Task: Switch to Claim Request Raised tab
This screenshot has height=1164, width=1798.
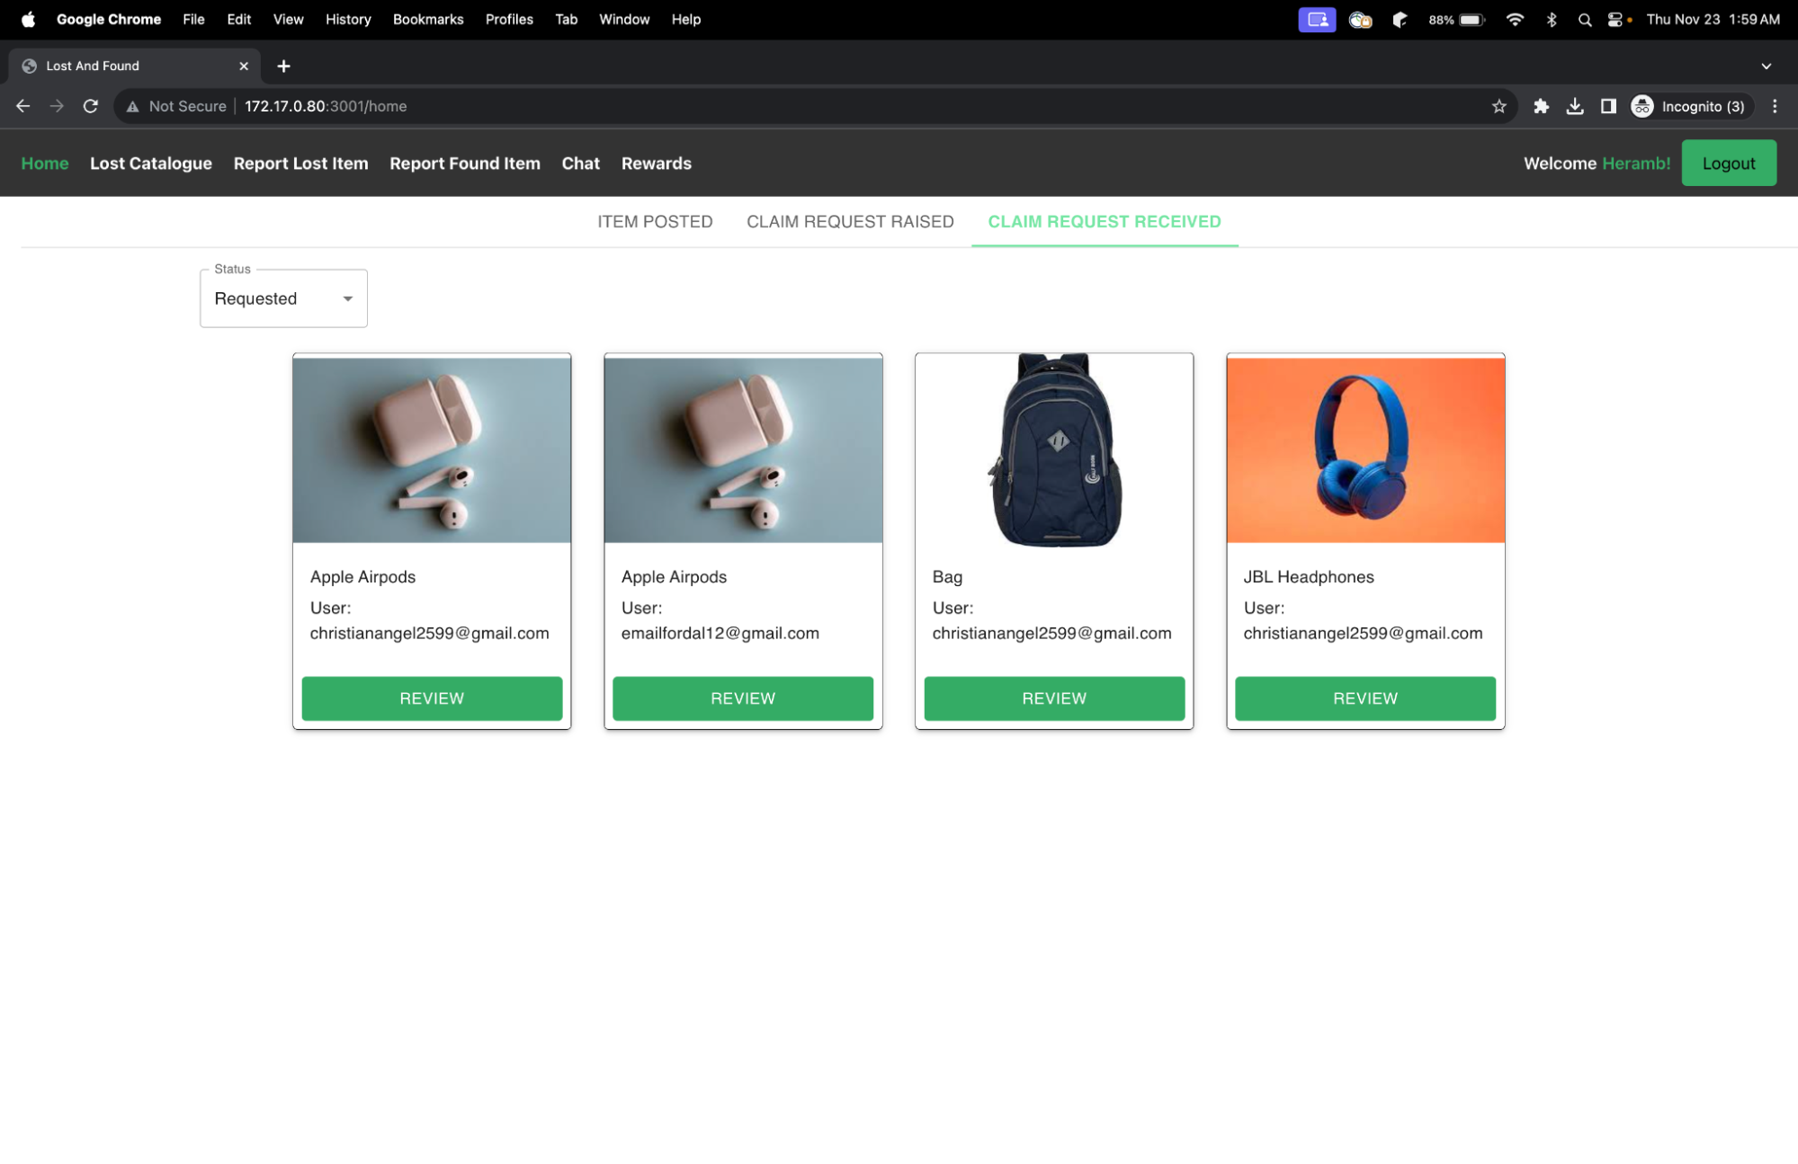Action: (x=849, y=221)
